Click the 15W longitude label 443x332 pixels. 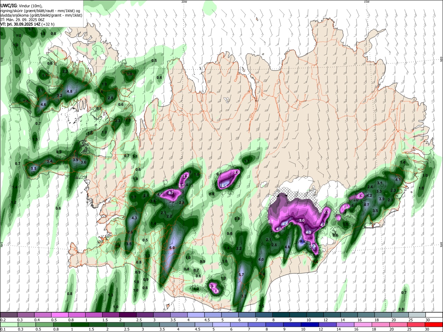coord(366,2)
